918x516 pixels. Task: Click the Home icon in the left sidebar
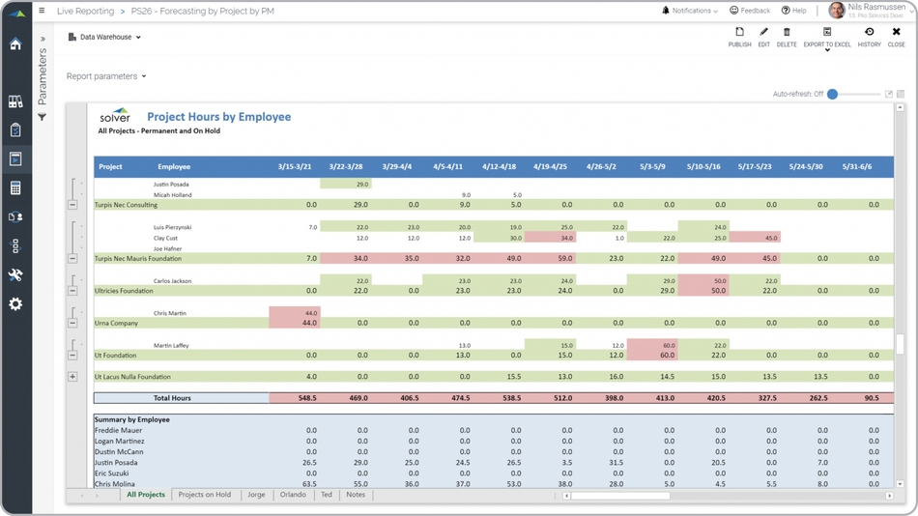tap(15, 44)
